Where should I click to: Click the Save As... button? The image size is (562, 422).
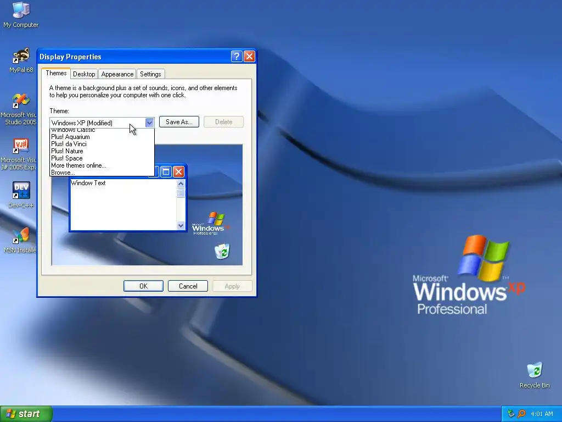pyautogui.click(x=179, y=122)
